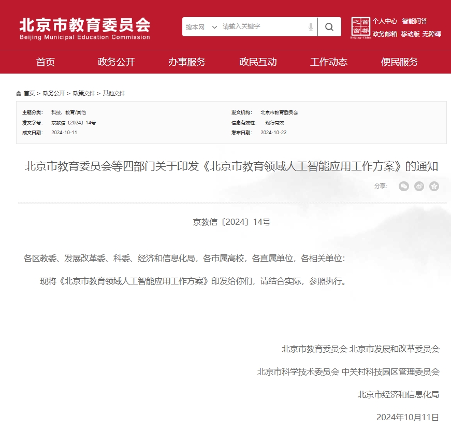Focus the 请输入关键字 search field
Image resolution: width=451 pixels, height=429 pixels.
point(261,27)
